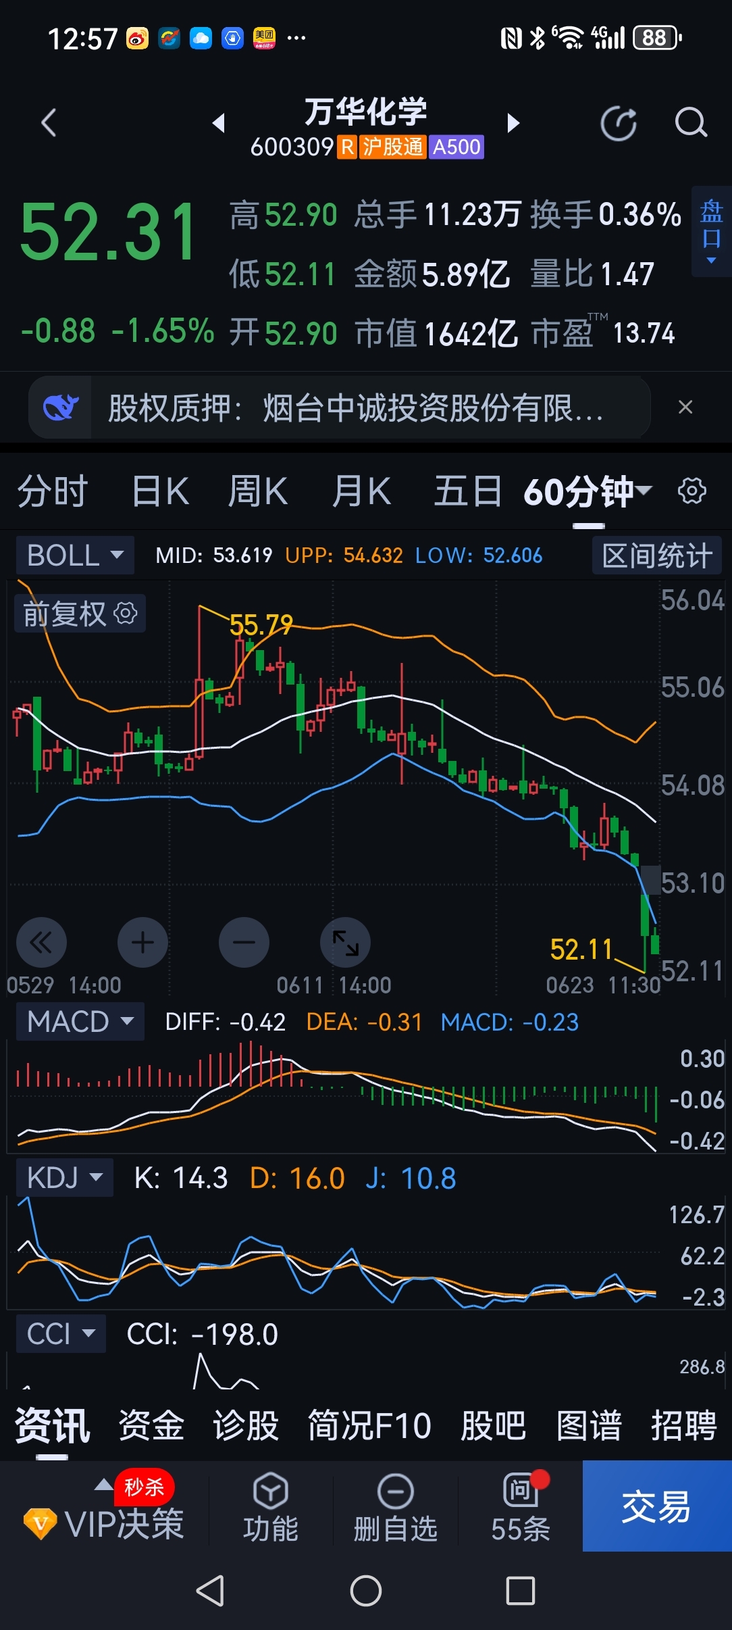Expand chart to fullscreen
This screenshot has height=1630, width=732.
345,942
